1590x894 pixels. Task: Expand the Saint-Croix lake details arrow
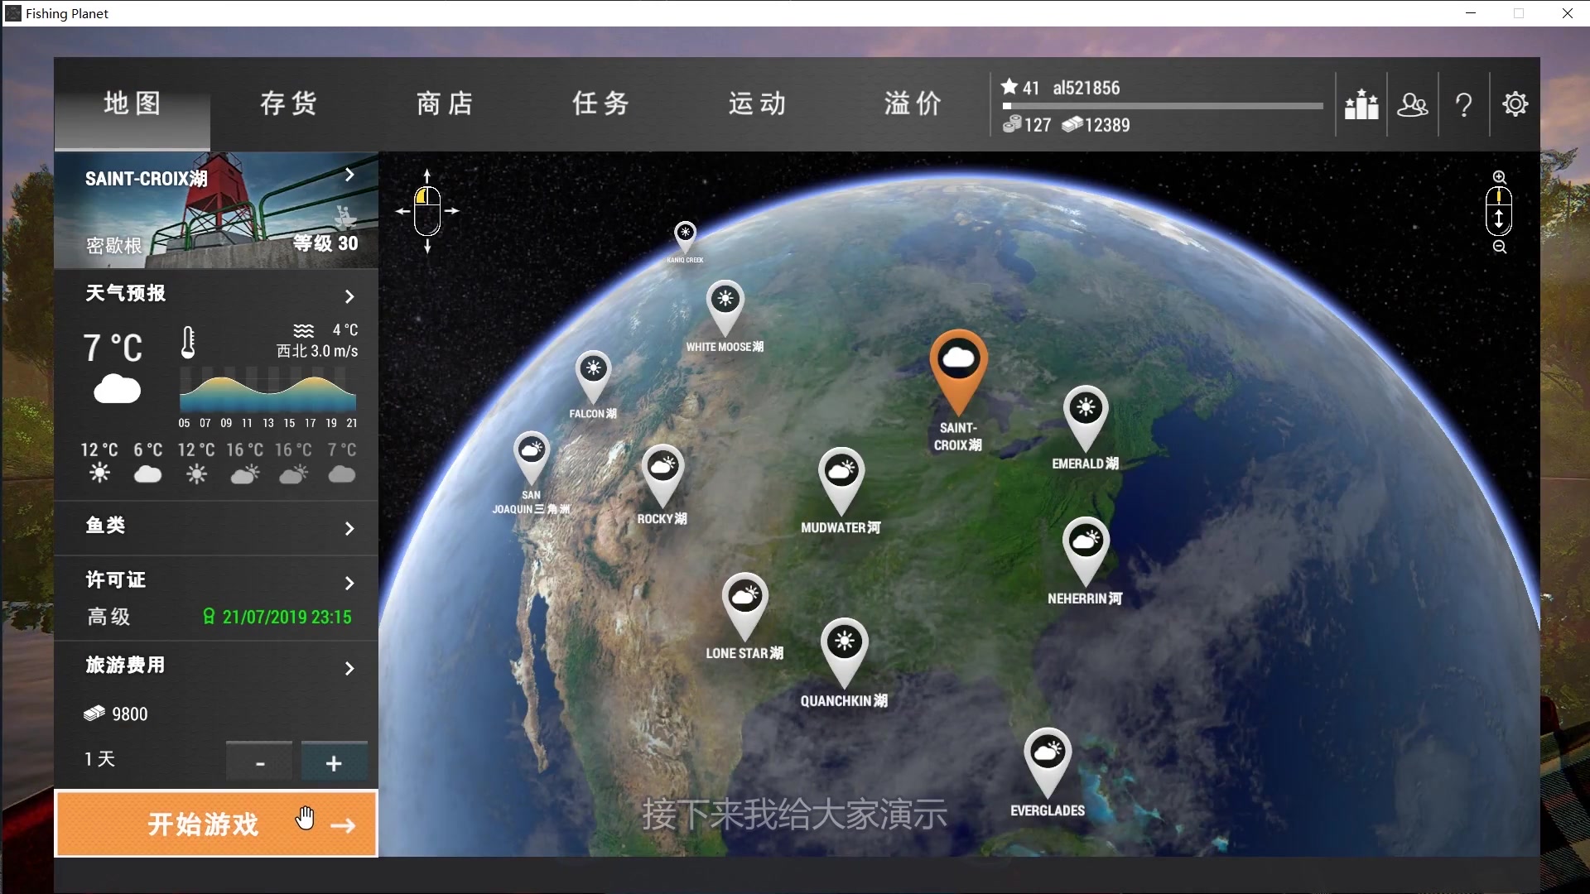point(349,175)
